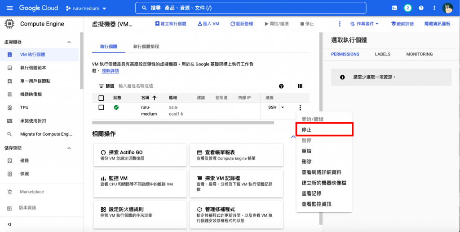The width and height of the screenshot is (460, 232).
Task: Select VM 執行個體 in the sidebar
Action: tap(39, 55)
